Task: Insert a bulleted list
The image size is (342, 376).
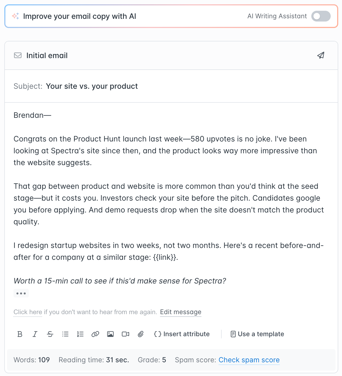Action: pyautogui.click(x=65, y=334)
